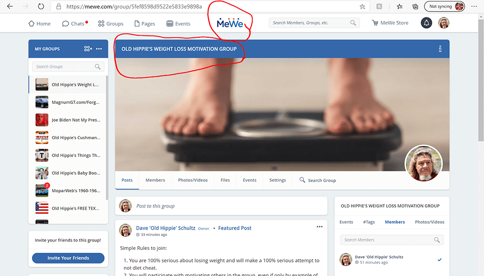484x276 pixels.
Task: Click the Post to this group box
Action: (x=221, y=206)
